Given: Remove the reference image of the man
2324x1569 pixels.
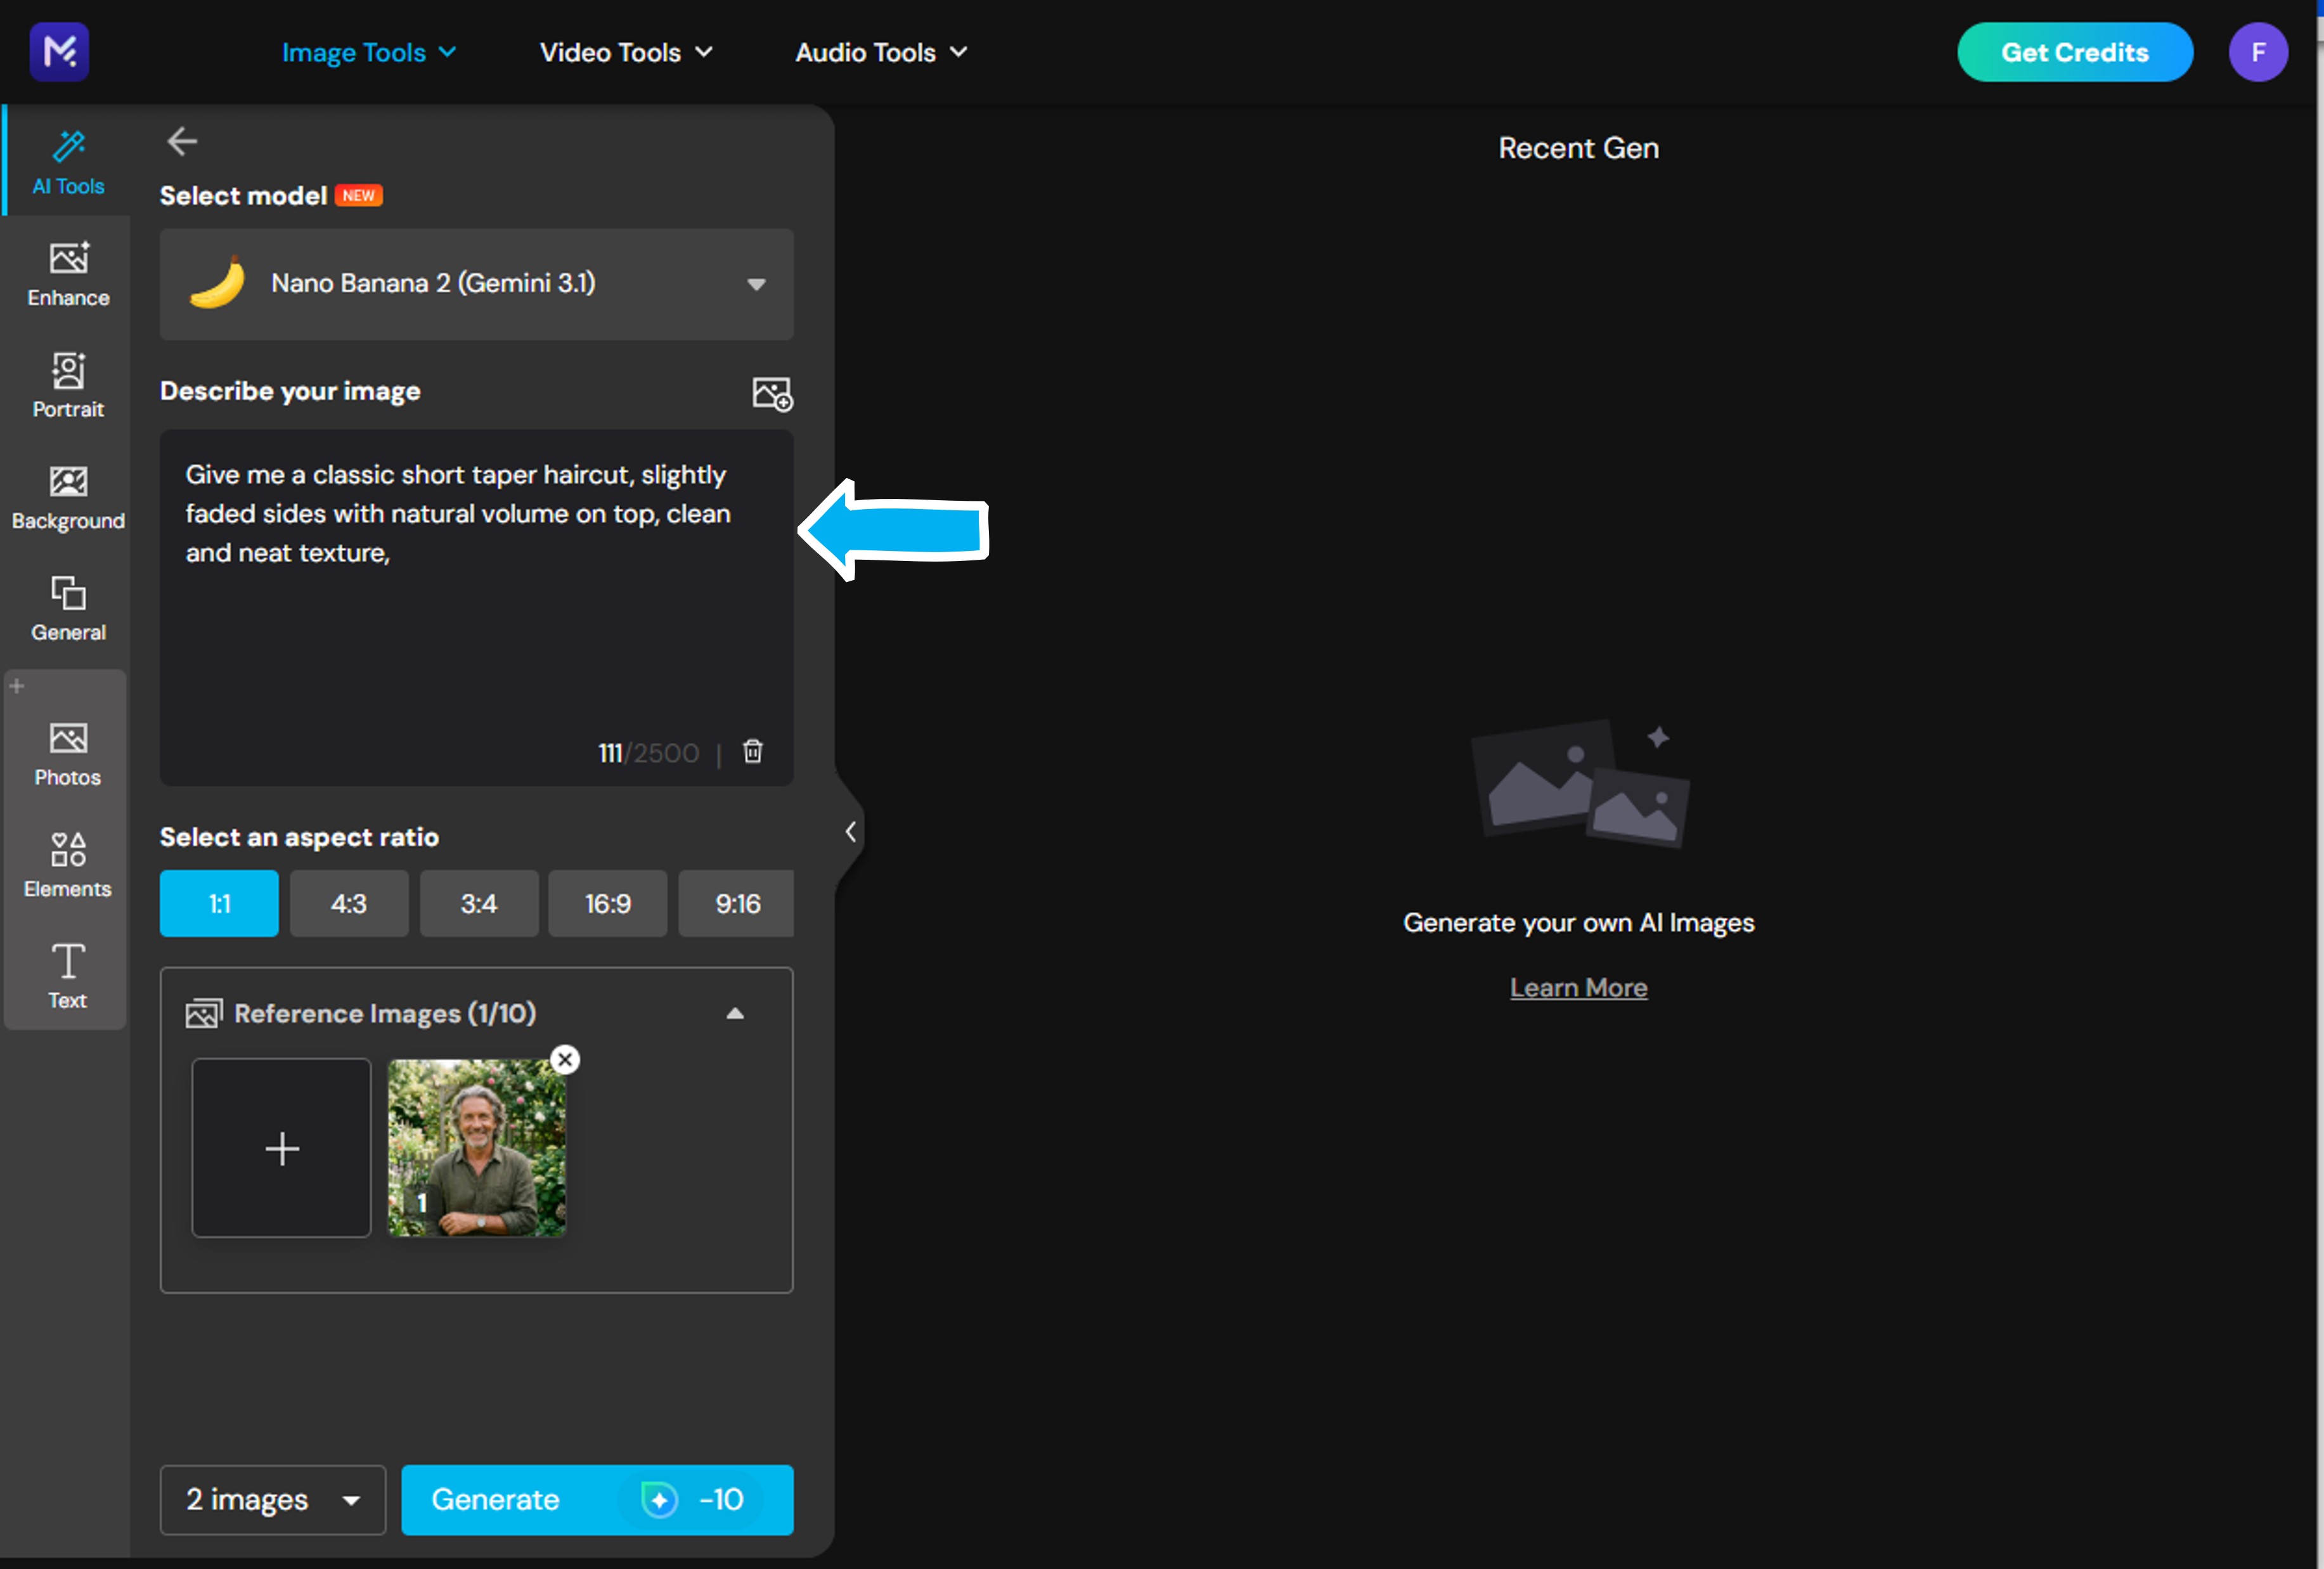Looking at the screenshot, I should pos(565,1060).
